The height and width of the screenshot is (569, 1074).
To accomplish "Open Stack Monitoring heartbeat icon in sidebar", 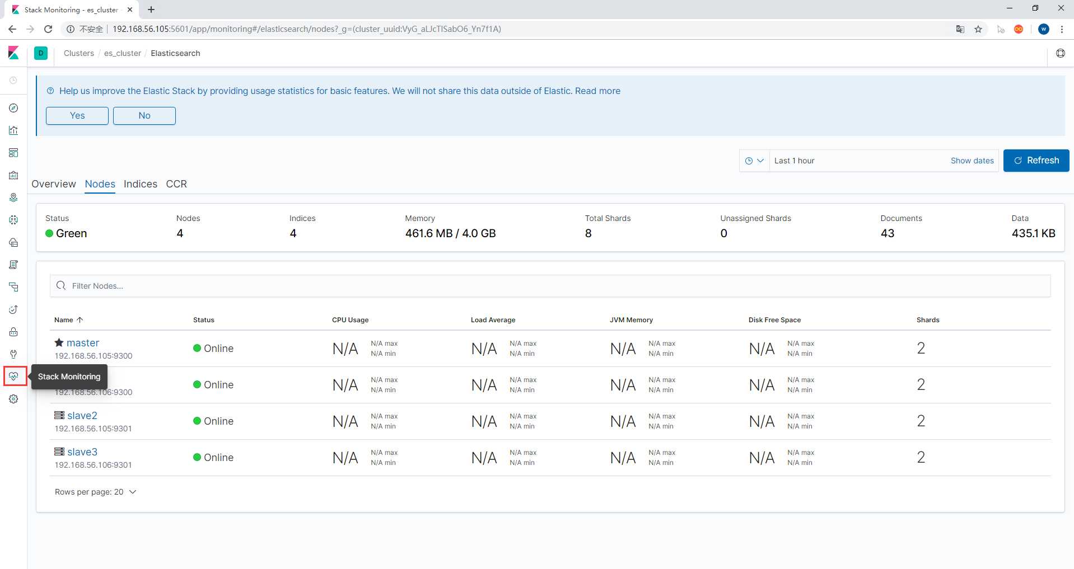I will (13, 377).
